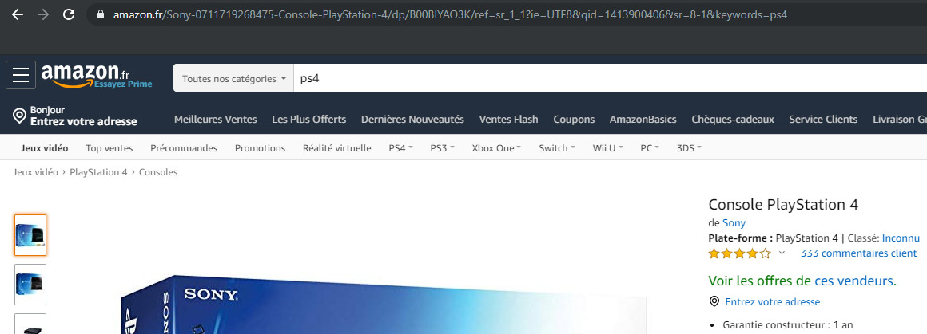Expand the PS3 submenu
927x334 pixels.
[x=442, y=148]
